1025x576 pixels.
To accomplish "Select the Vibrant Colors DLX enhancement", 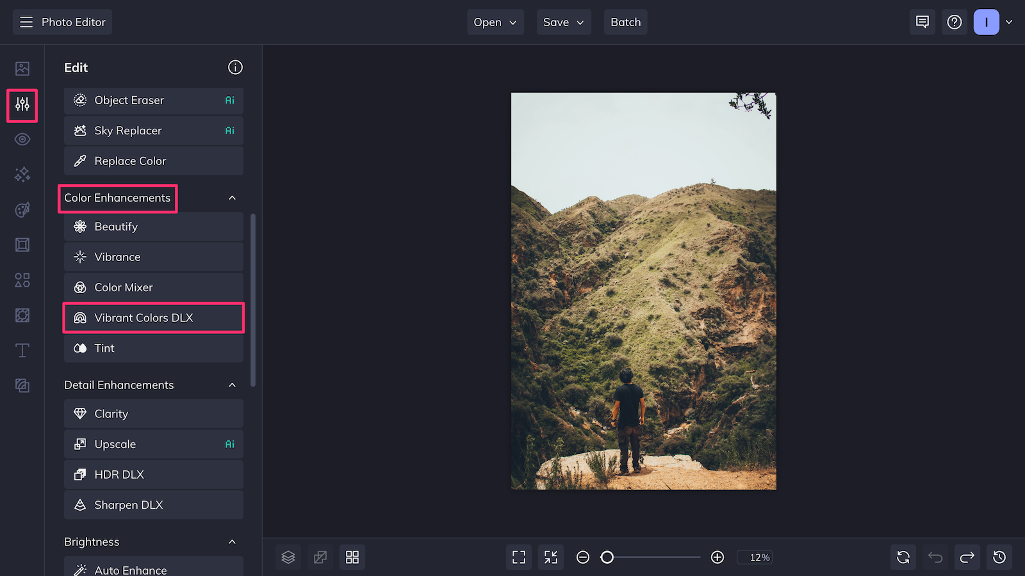I will pyautogui.click(x=153, y=317).
